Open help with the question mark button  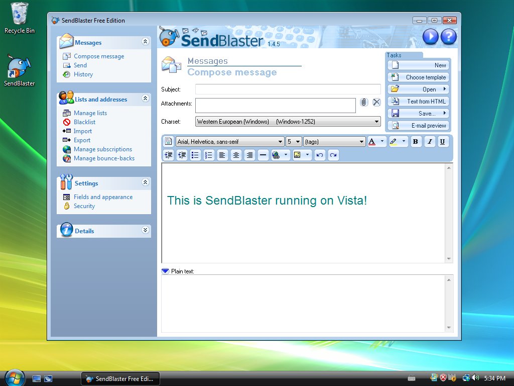click(449, 36)
